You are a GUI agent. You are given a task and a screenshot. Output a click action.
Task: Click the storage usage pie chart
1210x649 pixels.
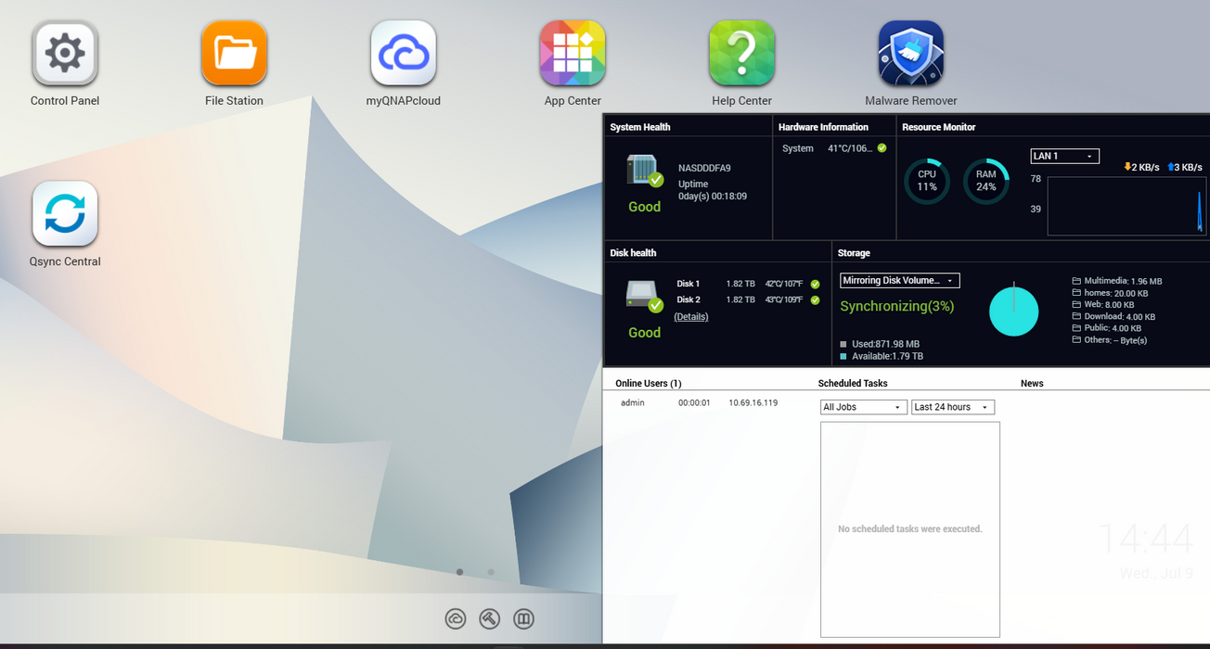[x=1013, y=311]
